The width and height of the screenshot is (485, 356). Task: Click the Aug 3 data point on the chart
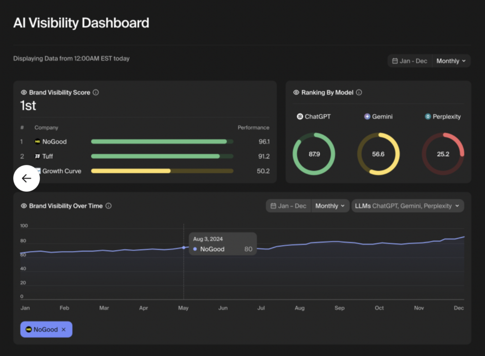pyautogui.click(x=184, y=248)
